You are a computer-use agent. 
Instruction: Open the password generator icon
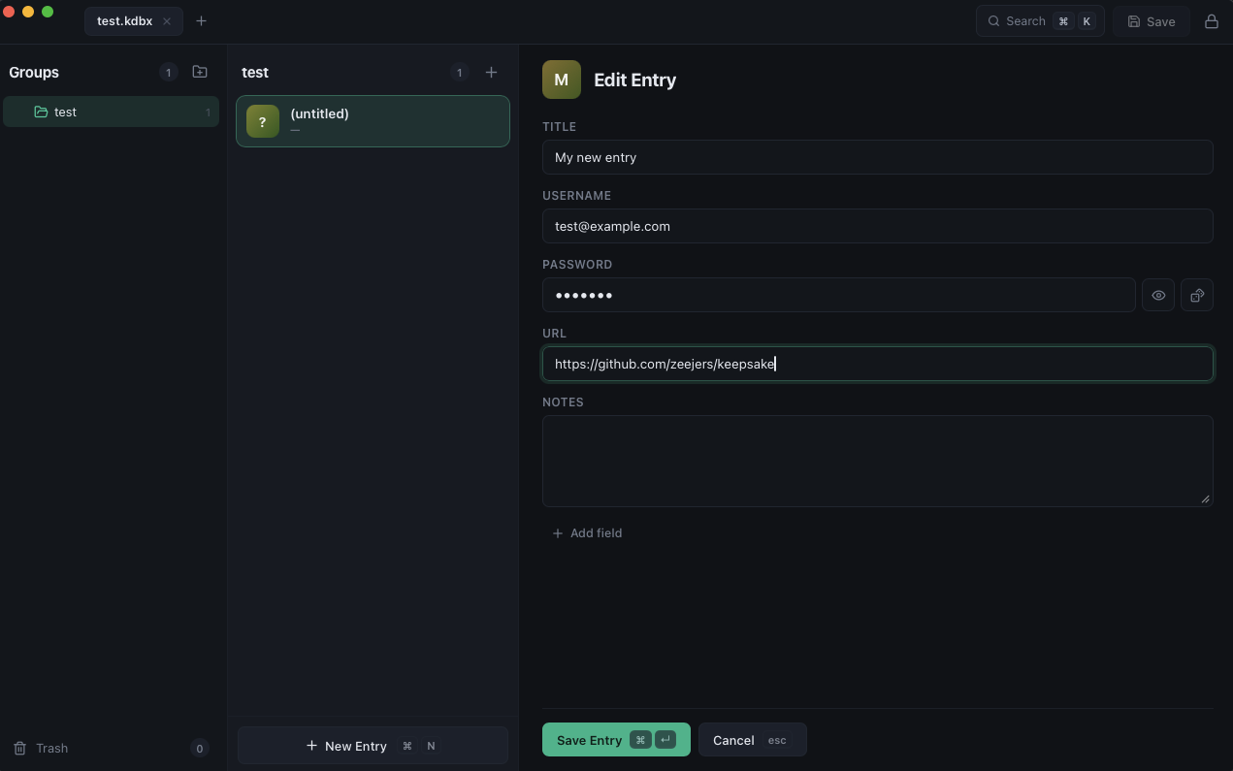click(x=1197, y=295)
